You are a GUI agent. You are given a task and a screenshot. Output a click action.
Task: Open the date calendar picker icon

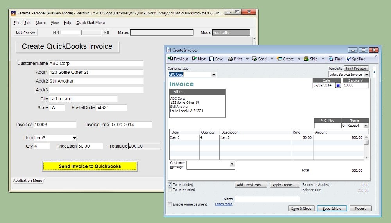point(338,85)
